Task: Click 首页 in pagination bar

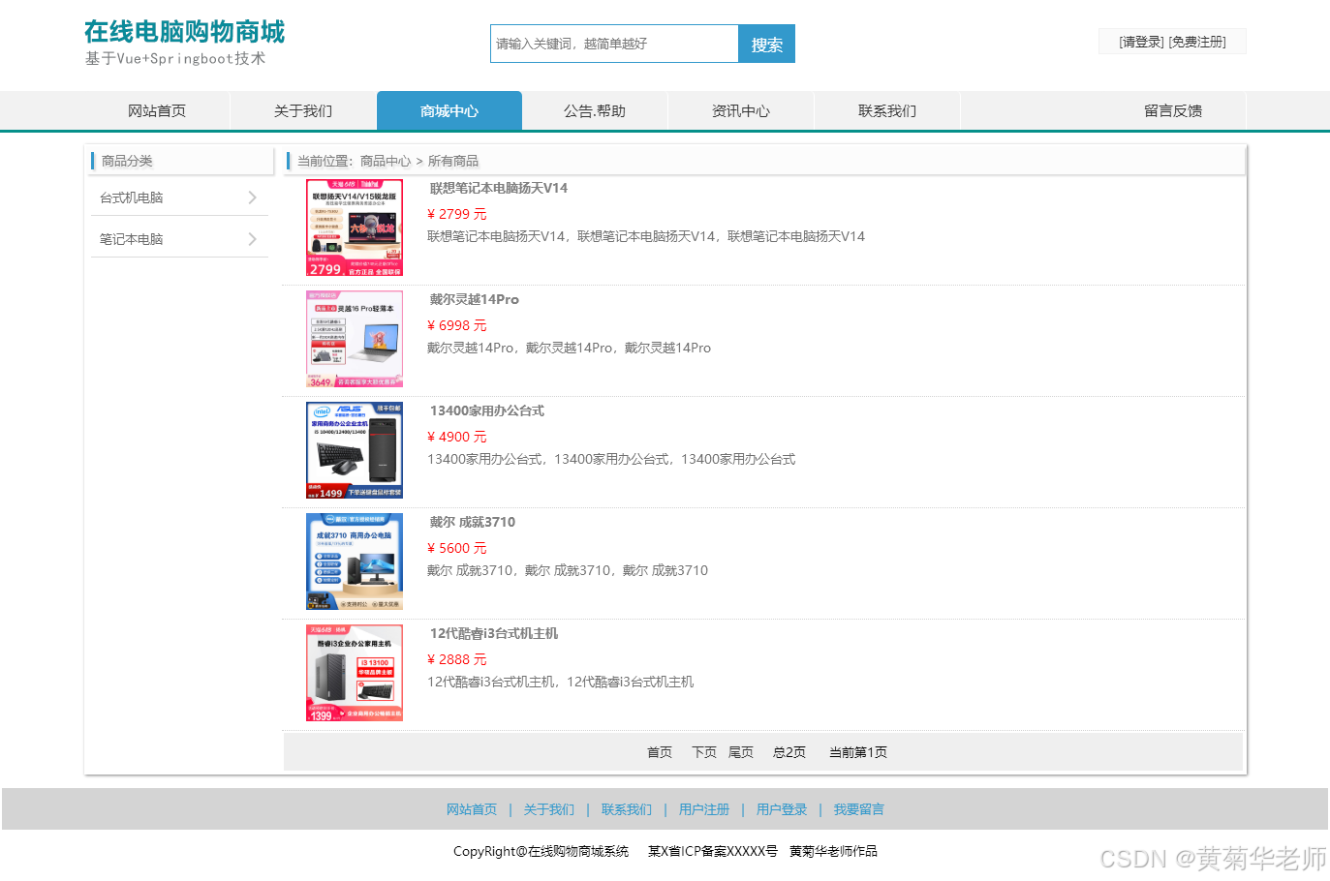Action: pyautogui.click(x=660, y=752)
